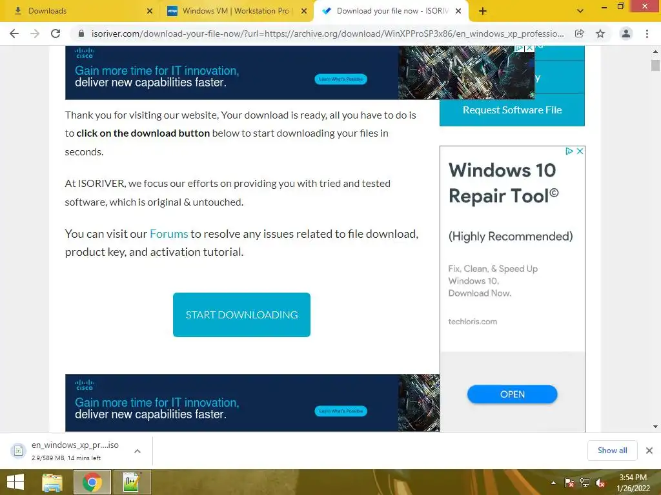Show hidden system tray icons
661x495 pixels.
point(553,483)
